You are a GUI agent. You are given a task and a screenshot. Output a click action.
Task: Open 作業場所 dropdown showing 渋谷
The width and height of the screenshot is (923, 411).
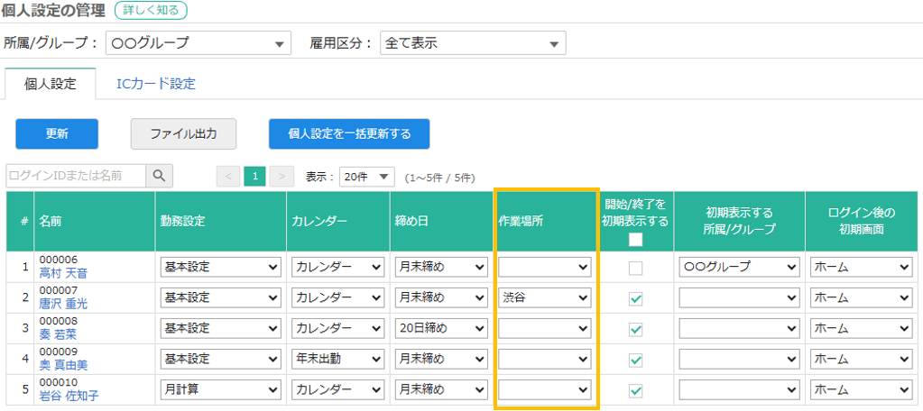point(544,297)
